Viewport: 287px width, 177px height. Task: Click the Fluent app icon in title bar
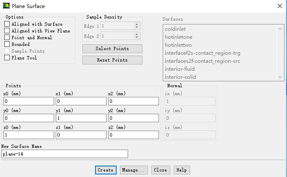tap(6, 6)
